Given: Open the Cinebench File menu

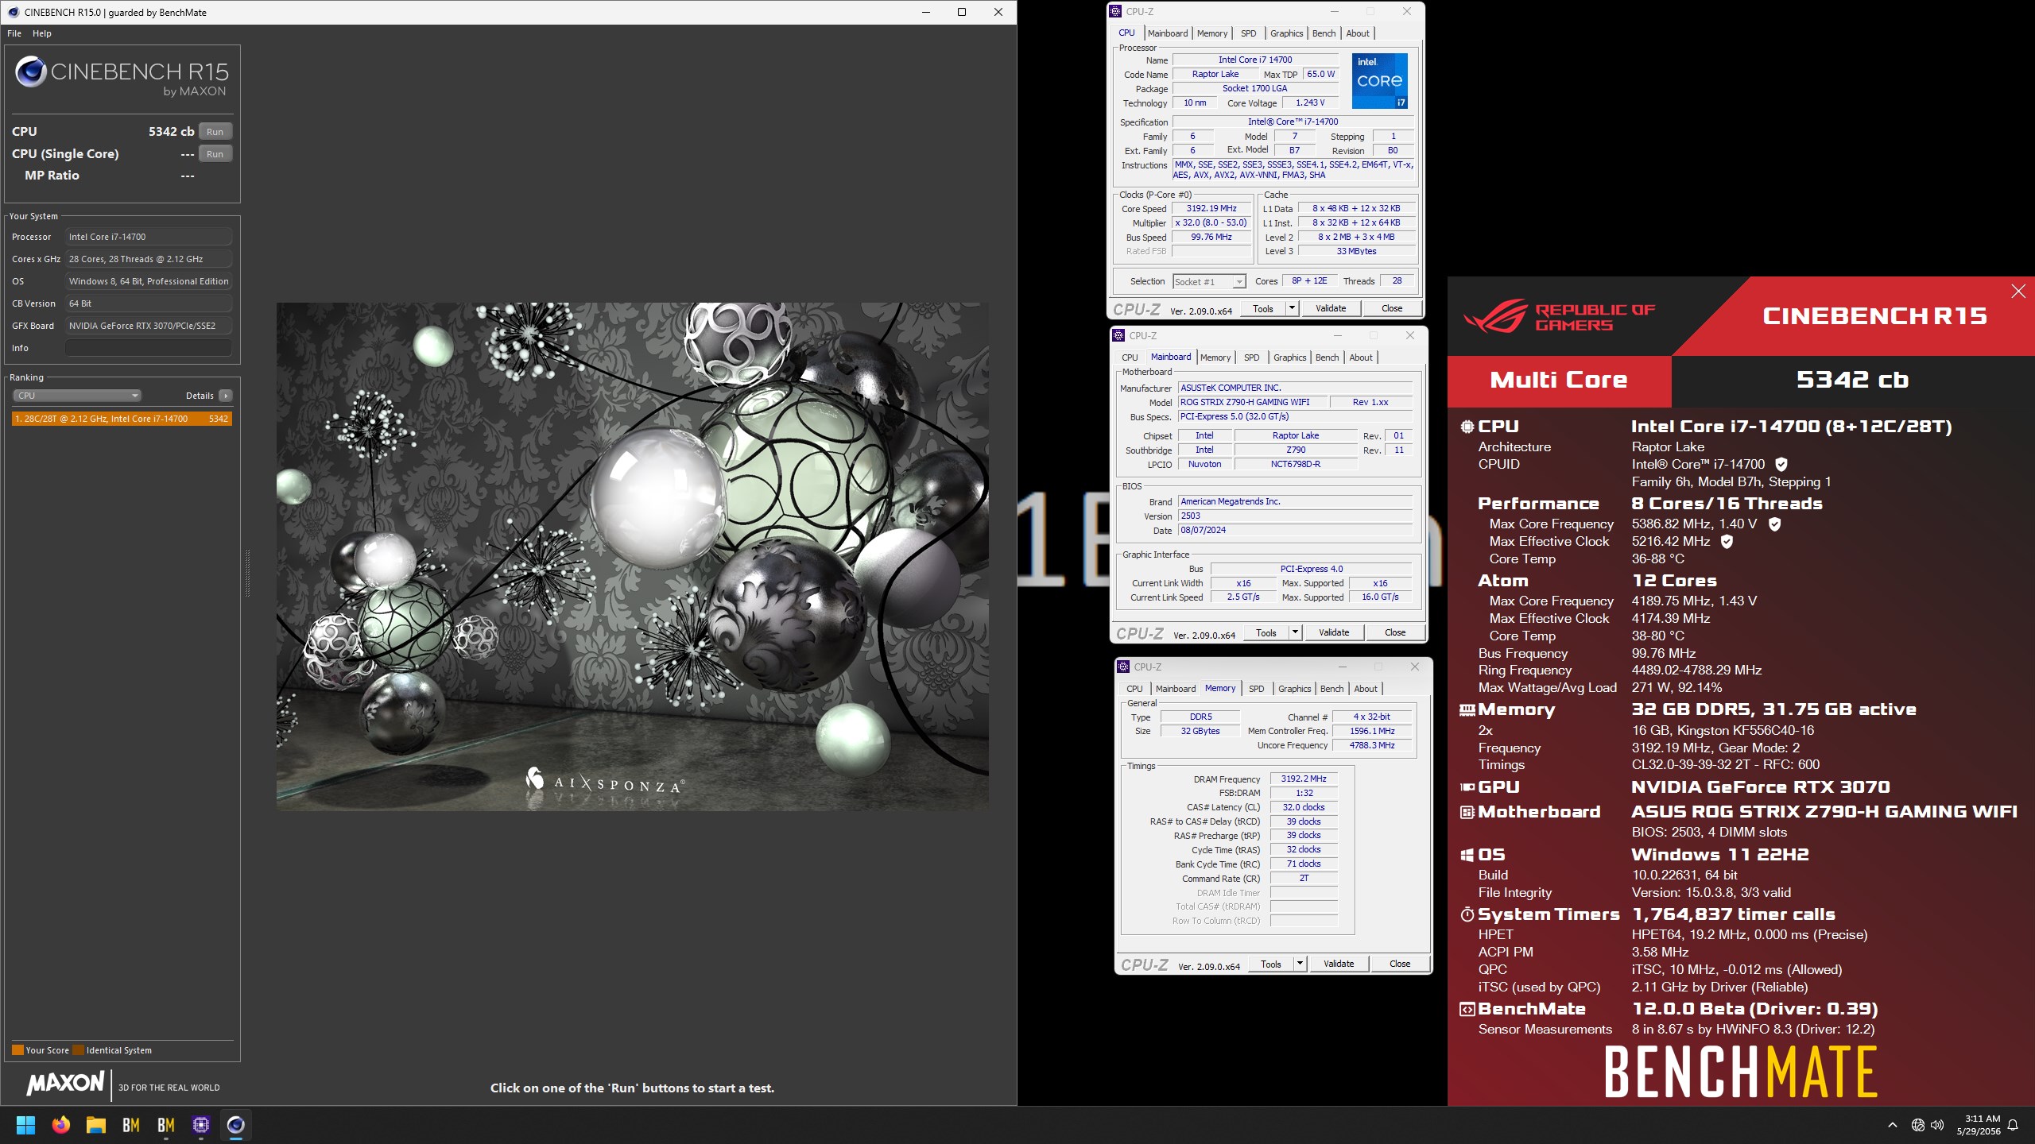Looking at the screenshot, I should pos(14,33).
